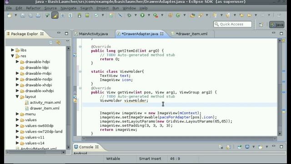
Task: Click the Debug bug icon
Action: click(129, 15)
